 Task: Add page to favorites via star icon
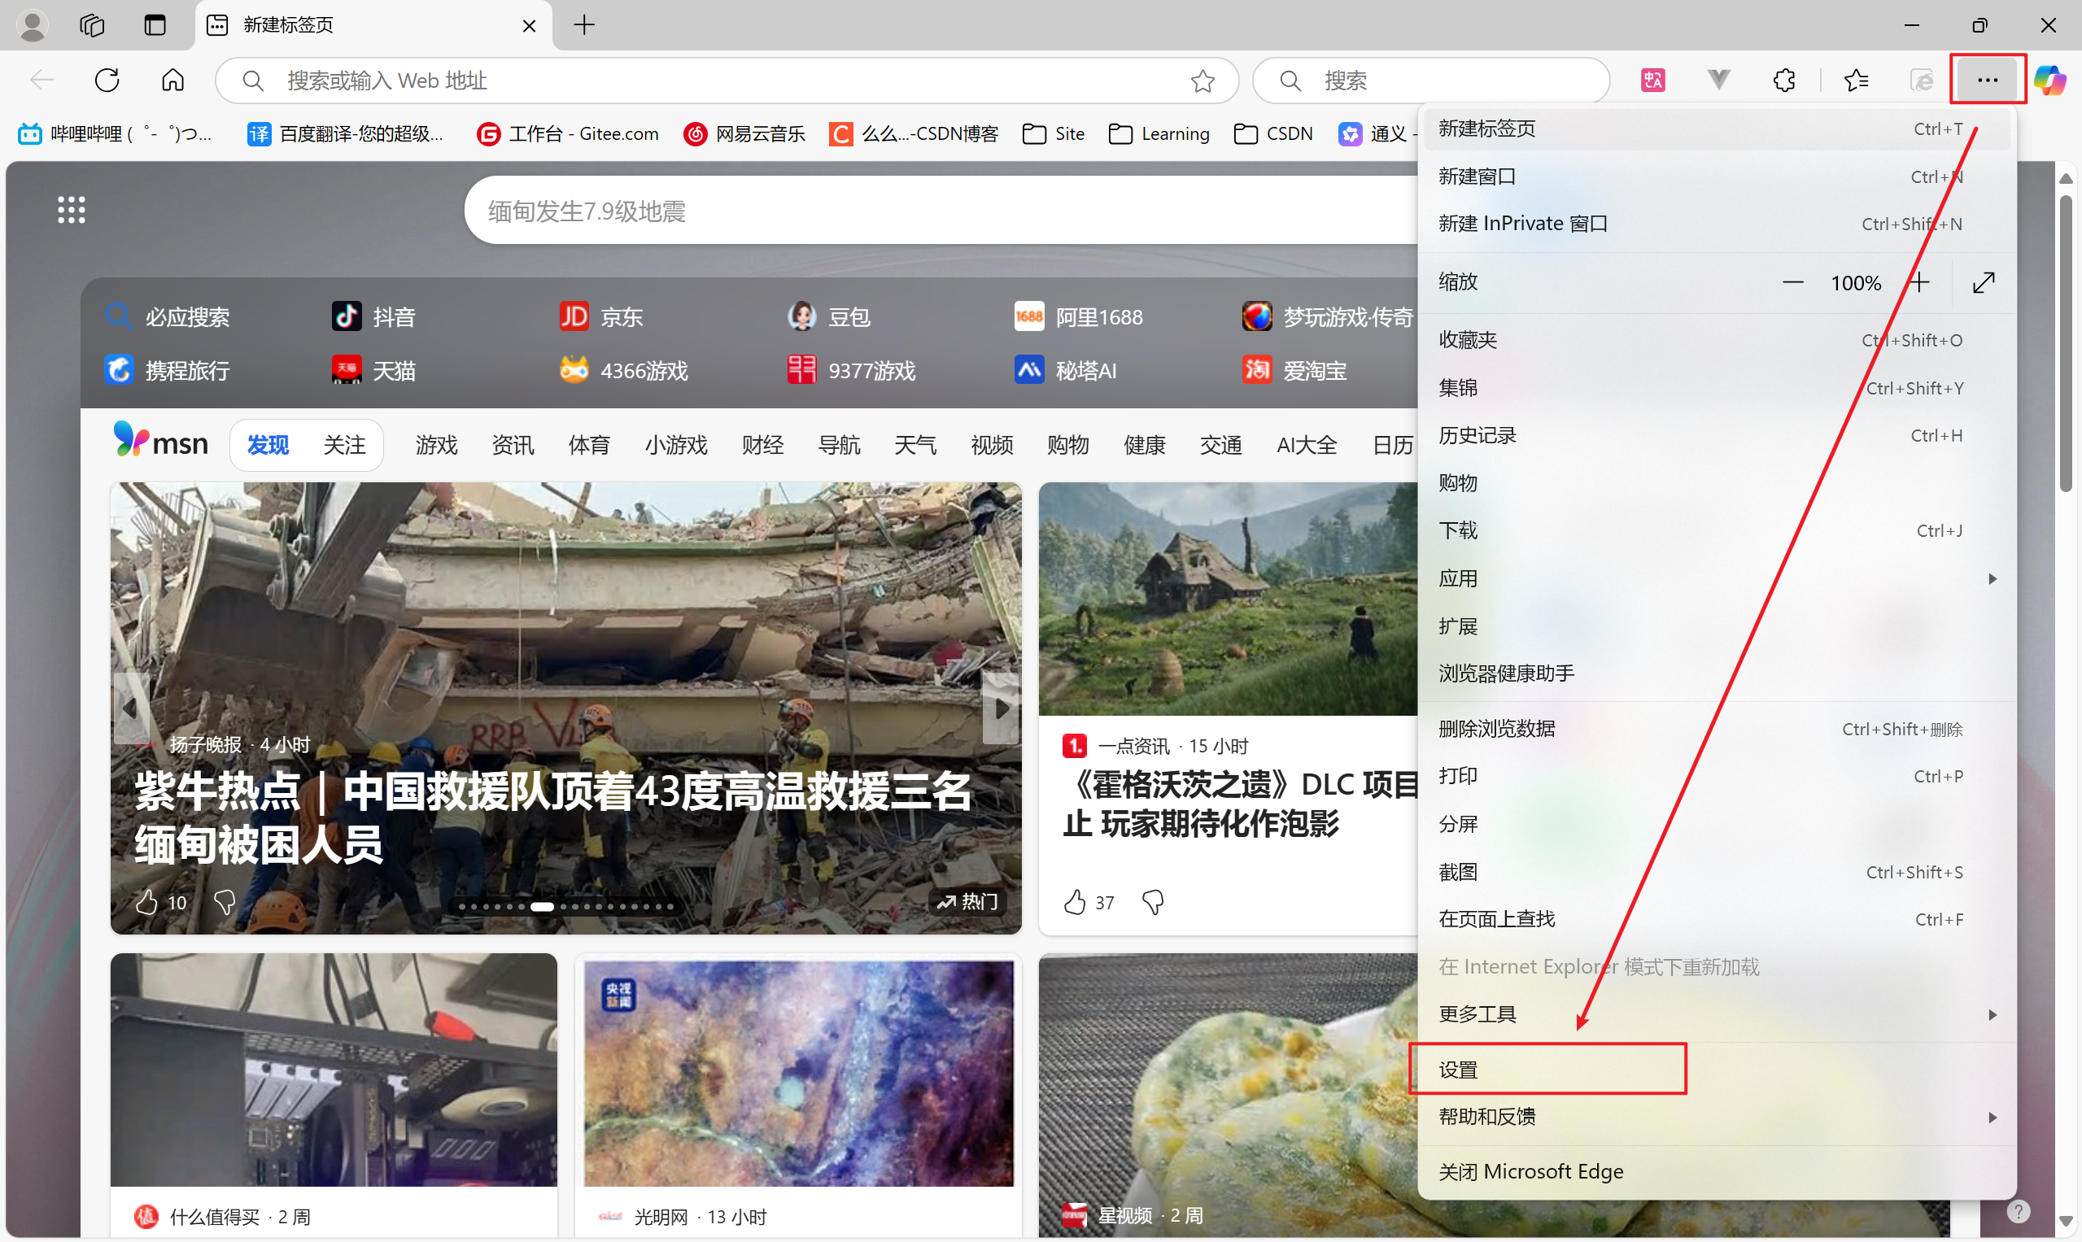pyautogui.click(x=1202, y=81)
